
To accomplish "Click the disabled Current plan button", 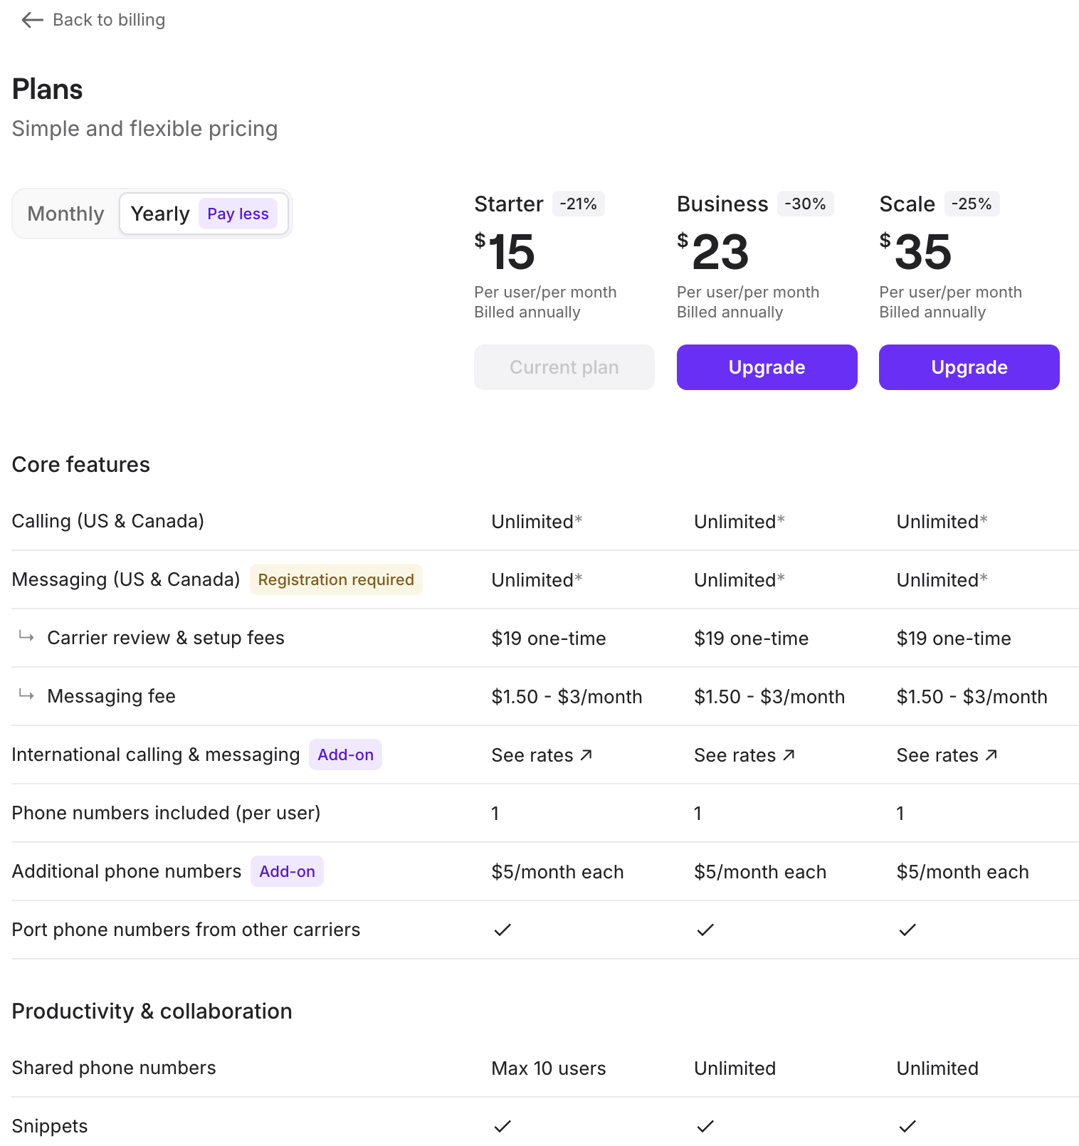I will (x=564, y=367).
